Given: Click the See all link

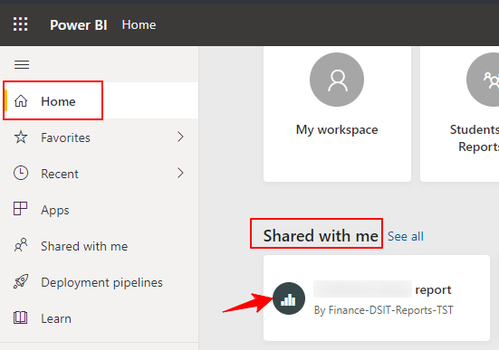Looking at the screenshot, I should (406, 236).
